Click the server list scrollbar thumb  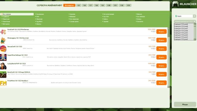169,33
